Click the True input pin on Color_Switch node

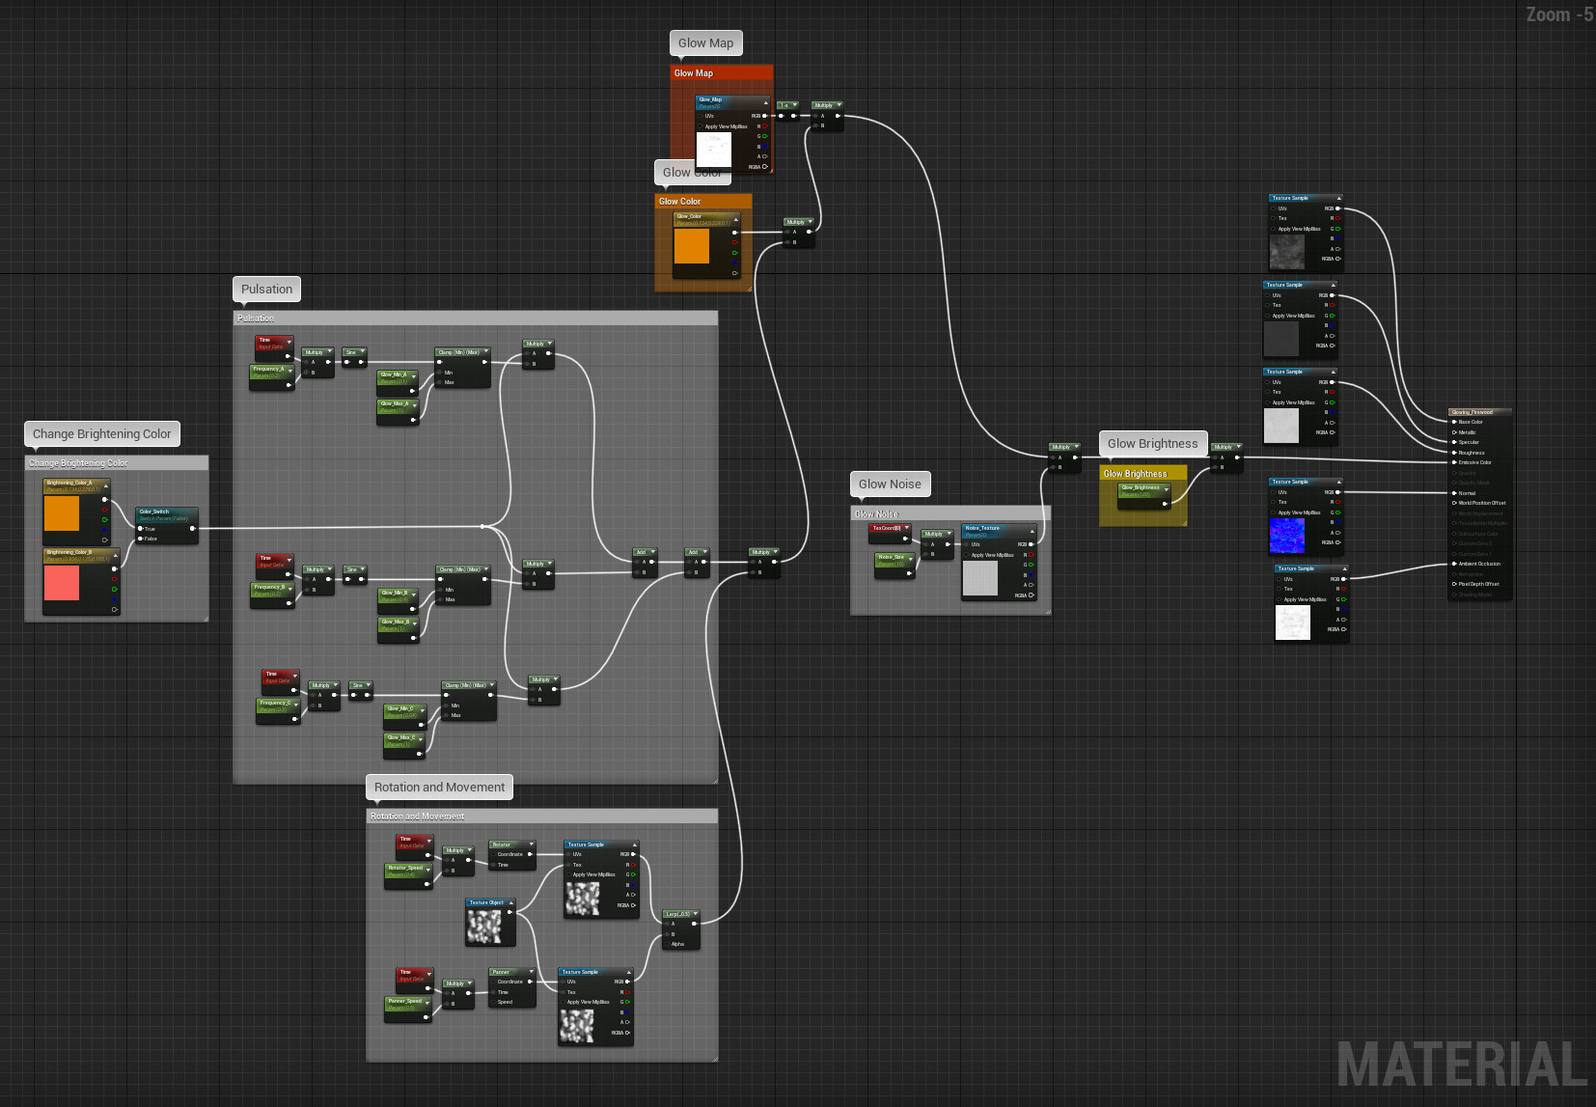(x=140, y=529)
